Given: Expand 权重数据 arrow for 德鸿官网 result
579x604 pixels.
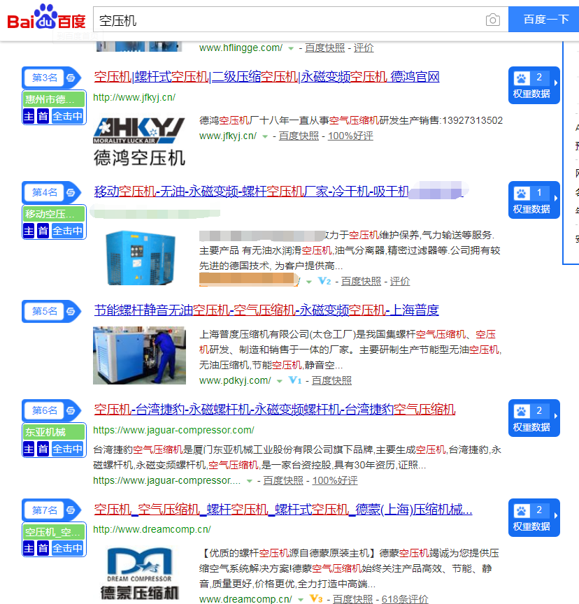Looking at the screenshot, I should pos(555,82).
